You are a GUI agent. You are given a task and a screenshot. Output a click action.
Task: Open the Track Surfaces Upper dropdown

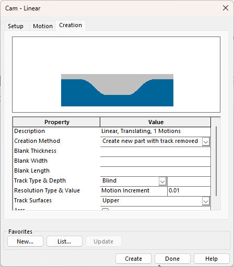tap(206, 201)
